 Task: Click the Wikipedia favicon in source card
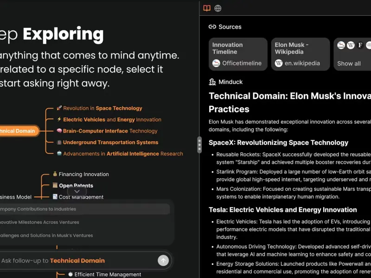point(279,63)
